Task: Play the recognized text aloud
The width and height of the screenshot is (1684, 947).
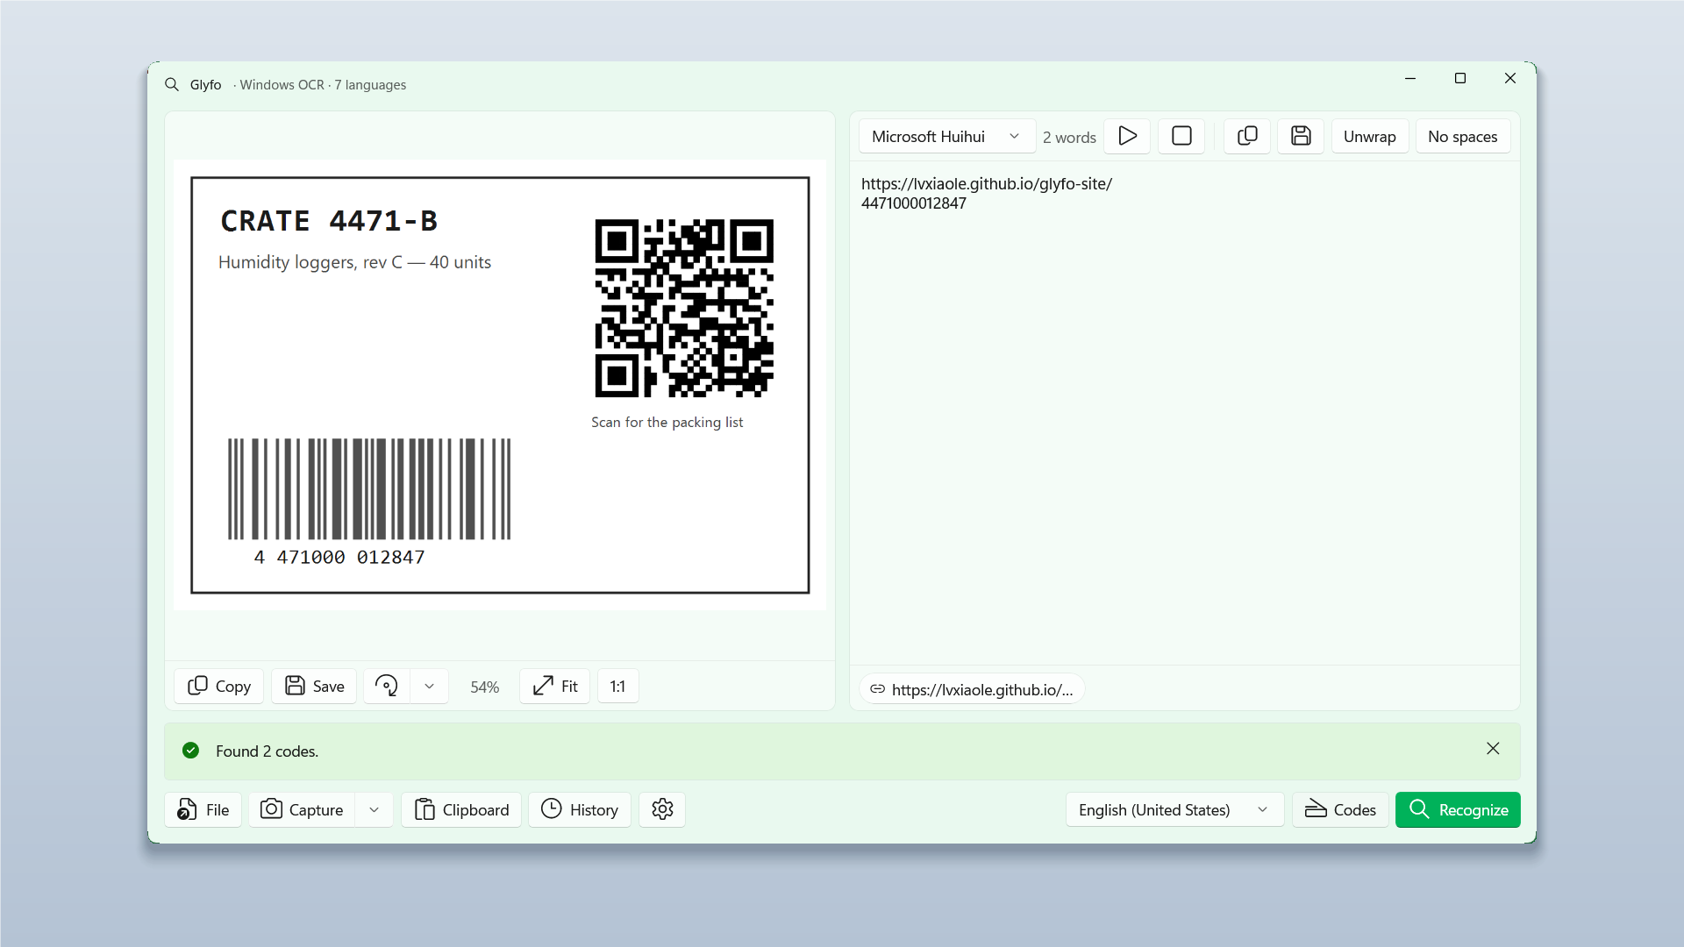Action: point(1127,136)
